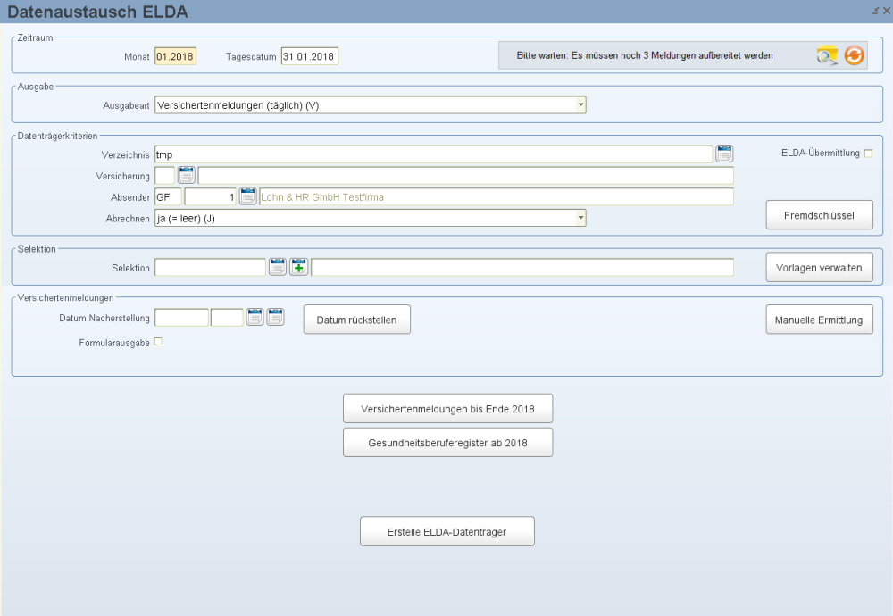Image resolution: width=893 pixels, height=616 pixels.
Task: Close the Datenaustausch ELDA panel
Action: tap(886, 10)
